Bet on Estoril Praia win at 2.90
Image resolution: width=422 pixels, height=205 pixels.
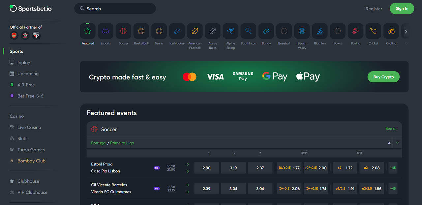[207, 168]
